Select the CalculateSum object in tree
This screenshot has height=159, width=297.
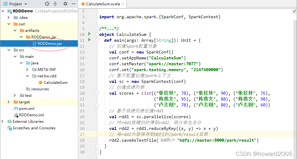click(x=55, y=82)
